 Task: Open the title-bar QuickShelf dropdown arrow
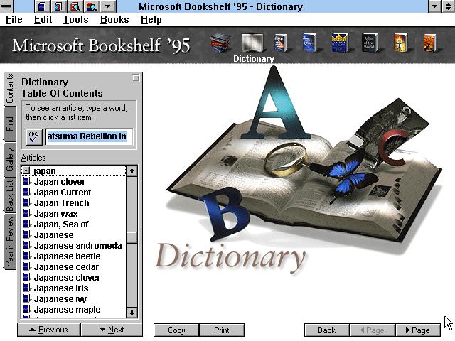(x=107, y=6)
